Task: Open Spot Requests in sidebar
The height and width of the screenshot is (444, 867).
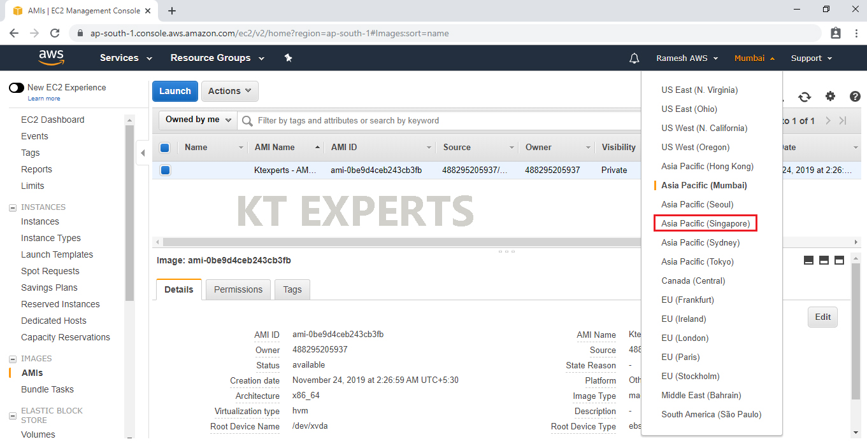Action: [50, 271]
